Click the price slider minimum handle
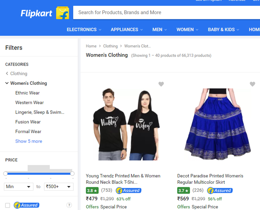 pyautogui.click(x=5, y=173)
